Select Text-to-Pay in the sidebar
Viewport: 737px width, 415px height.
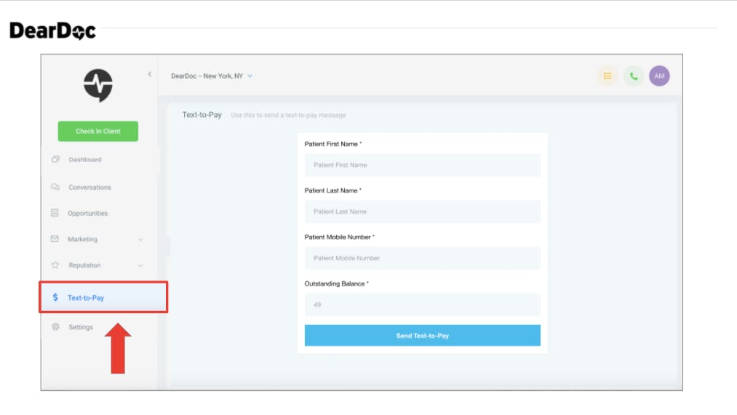click(103, 297)
